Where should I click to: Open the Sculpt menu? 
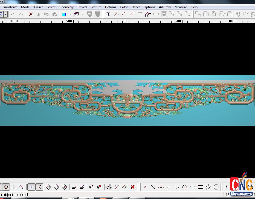[51, 7]
